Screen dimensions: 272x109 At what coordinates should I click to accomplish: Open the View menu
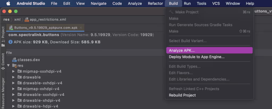coord(81,3)
